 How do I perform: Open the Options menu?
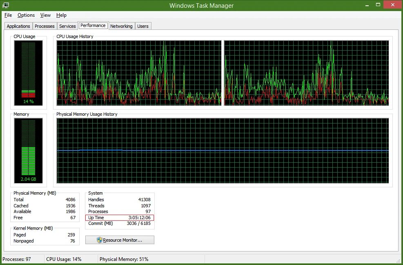pyautogui.click(x=26, y=15)
